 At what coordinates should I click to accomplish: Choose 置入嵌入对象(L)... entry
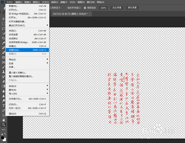[27, 73]
